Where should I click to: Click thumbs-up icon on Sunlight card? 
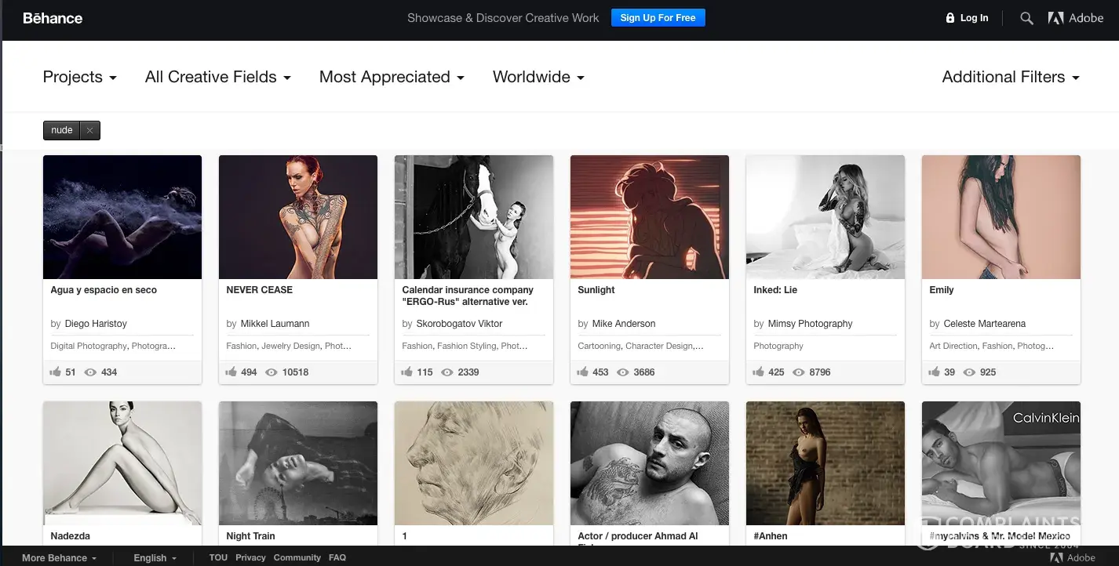583,372
